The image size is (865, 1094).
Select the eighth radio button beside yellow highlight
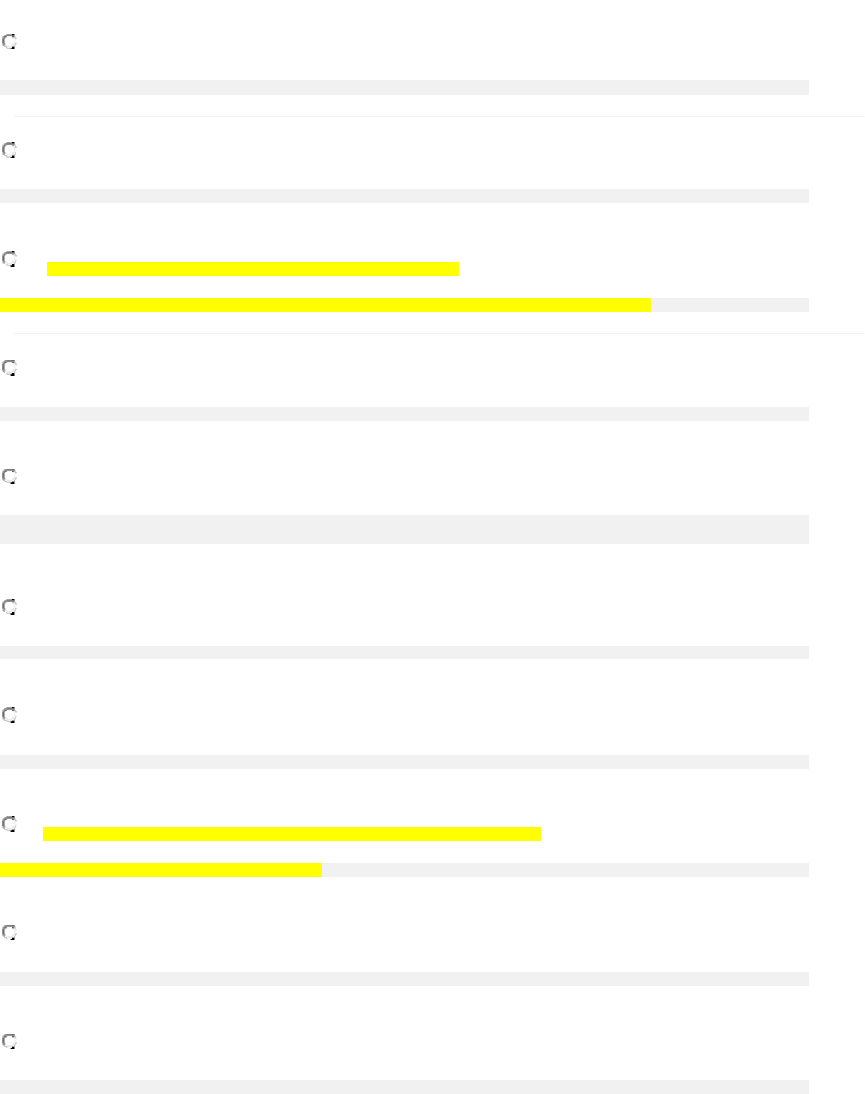click(x=9, y=823)
